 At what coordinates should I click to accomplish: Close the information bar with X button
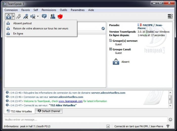coord(108,126)
